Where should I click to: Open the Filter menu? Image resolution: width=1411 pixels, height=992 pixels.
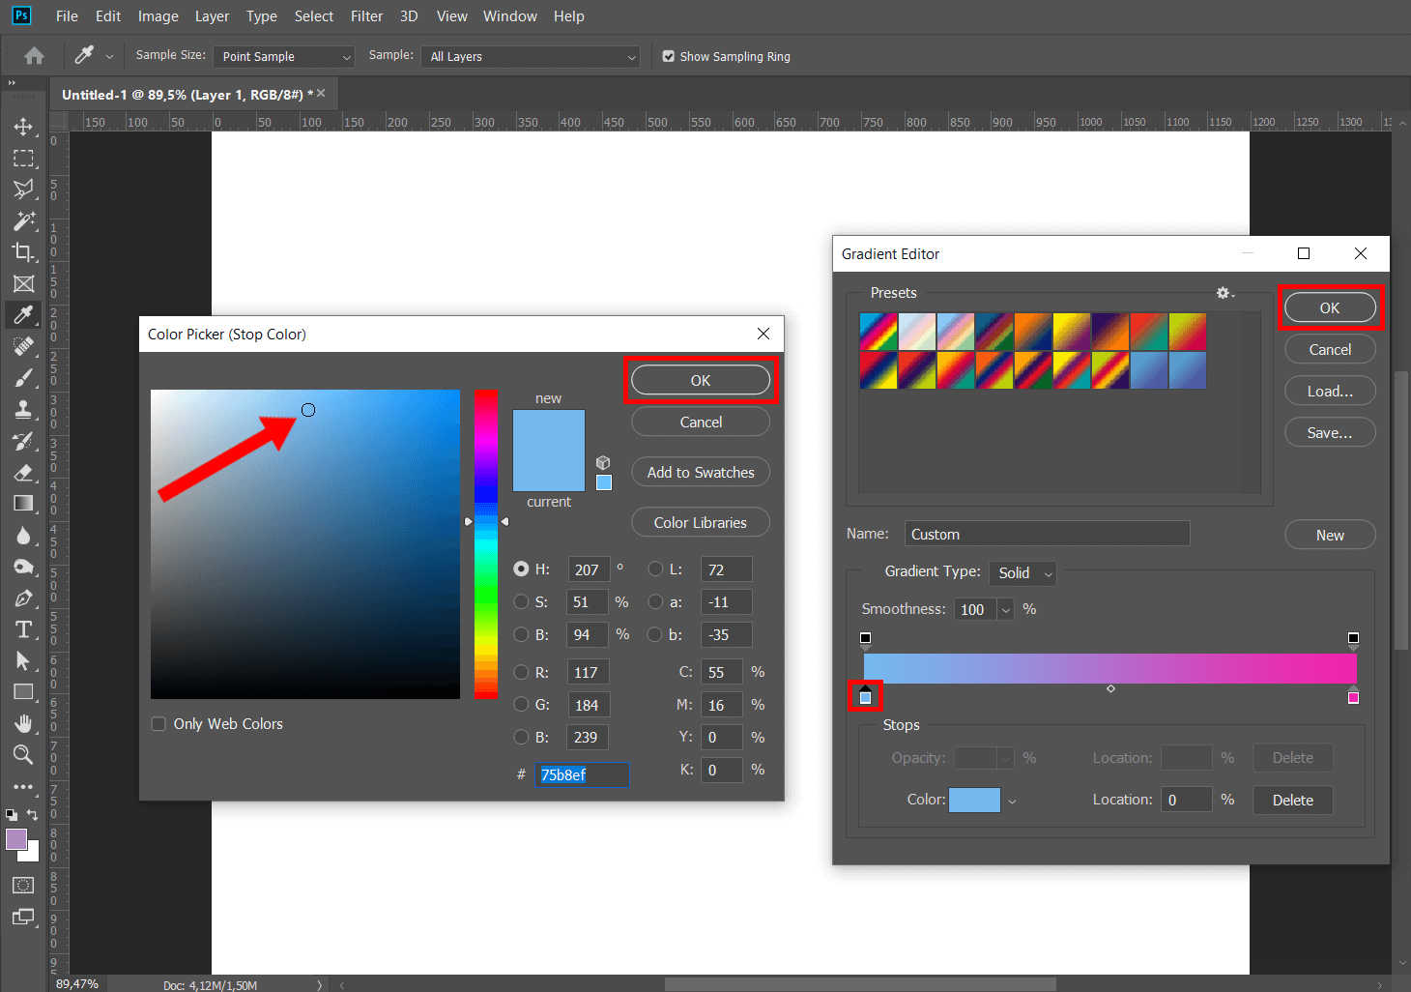[366, 15]
